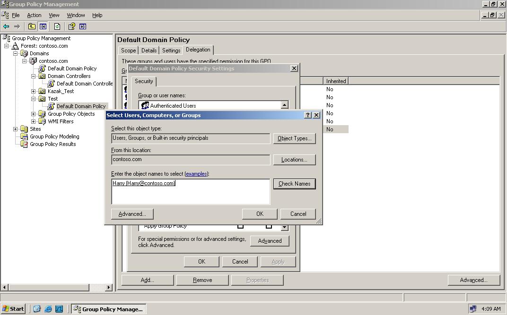The width and height of the screenshot is (507, 315).
Task: Click the Domain Controllers OU icon
Action: coord(42,76)
